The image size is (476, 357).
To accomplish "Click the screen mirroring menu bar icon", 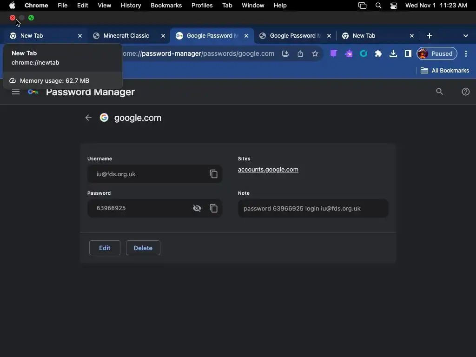I will coord(362,6).
